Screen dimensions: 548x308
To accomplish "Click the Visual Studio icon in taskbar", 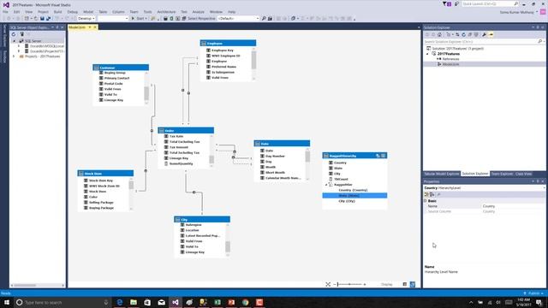I will [x=176, y=302].
